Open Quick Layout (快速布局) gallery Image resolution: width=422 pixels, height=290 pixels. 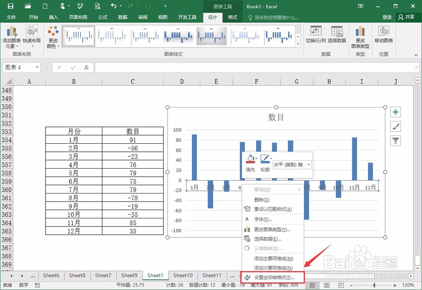[x=32, y=37]
